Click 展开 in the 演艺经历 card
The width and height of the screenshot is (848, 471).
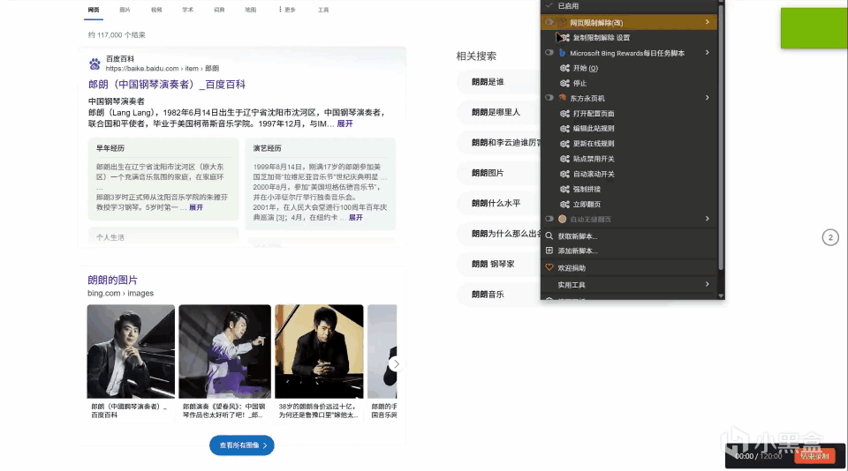[x=355, y=218]
